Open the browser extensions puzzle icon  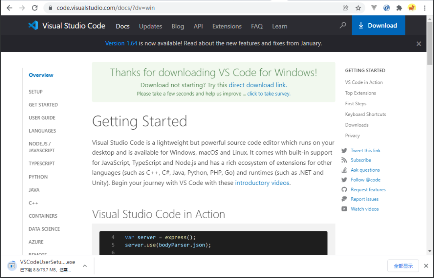pyautogui.click(x=399, y=8)
